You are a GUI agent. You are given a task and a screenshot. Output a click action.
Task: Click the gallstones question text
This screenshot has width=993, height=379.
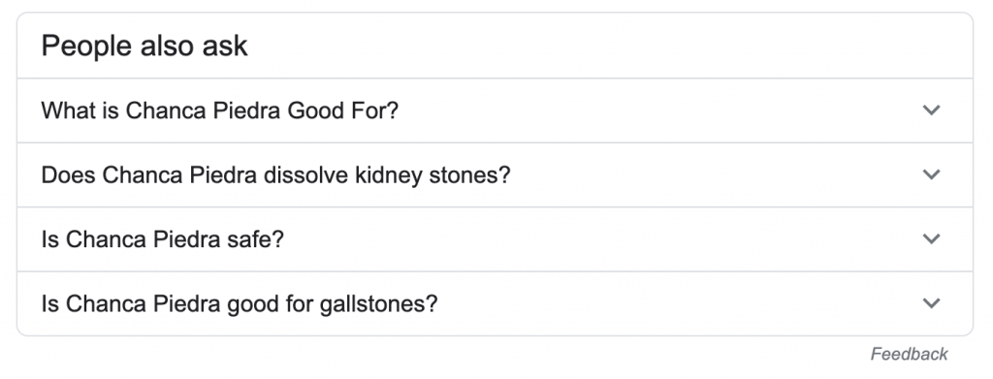pyautogui.click(x=240, y=304)
